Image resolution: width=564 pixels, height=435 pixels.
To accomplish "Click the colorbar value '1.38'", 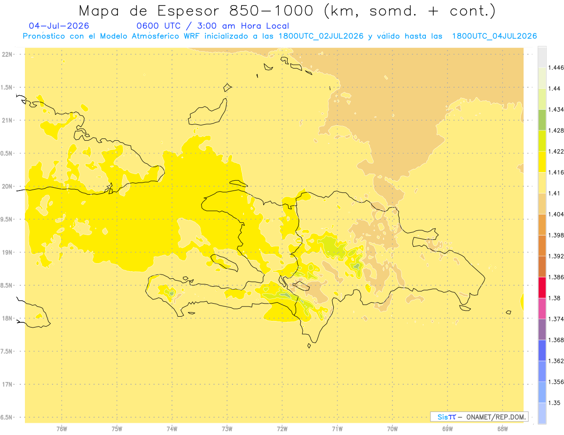I will pyautogui.click(x=554, y=298).
